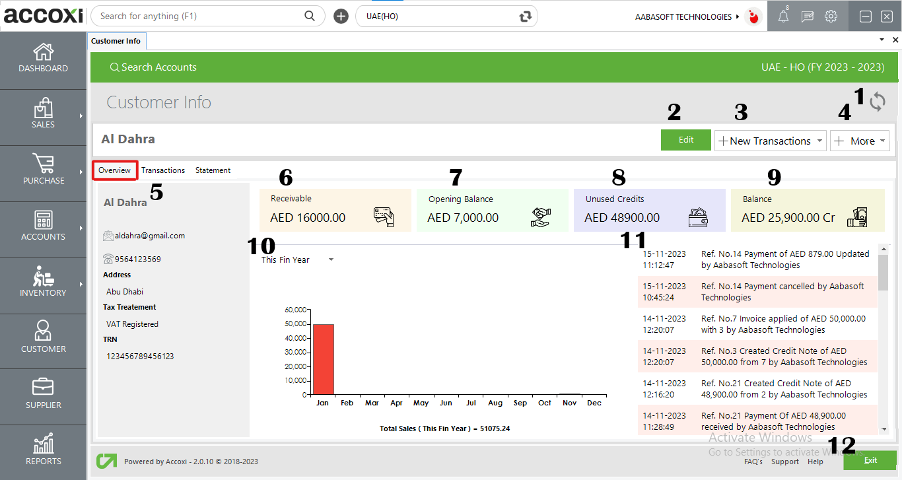Image resolution: width=902 pixels, height=480 pixels.
Task: Click the plus icon for quick create
Action: tap(341, 16)
